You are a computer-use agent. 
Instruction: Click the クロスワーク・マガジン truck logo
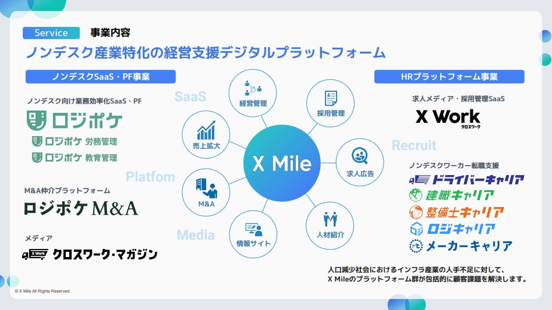point(90,254)
